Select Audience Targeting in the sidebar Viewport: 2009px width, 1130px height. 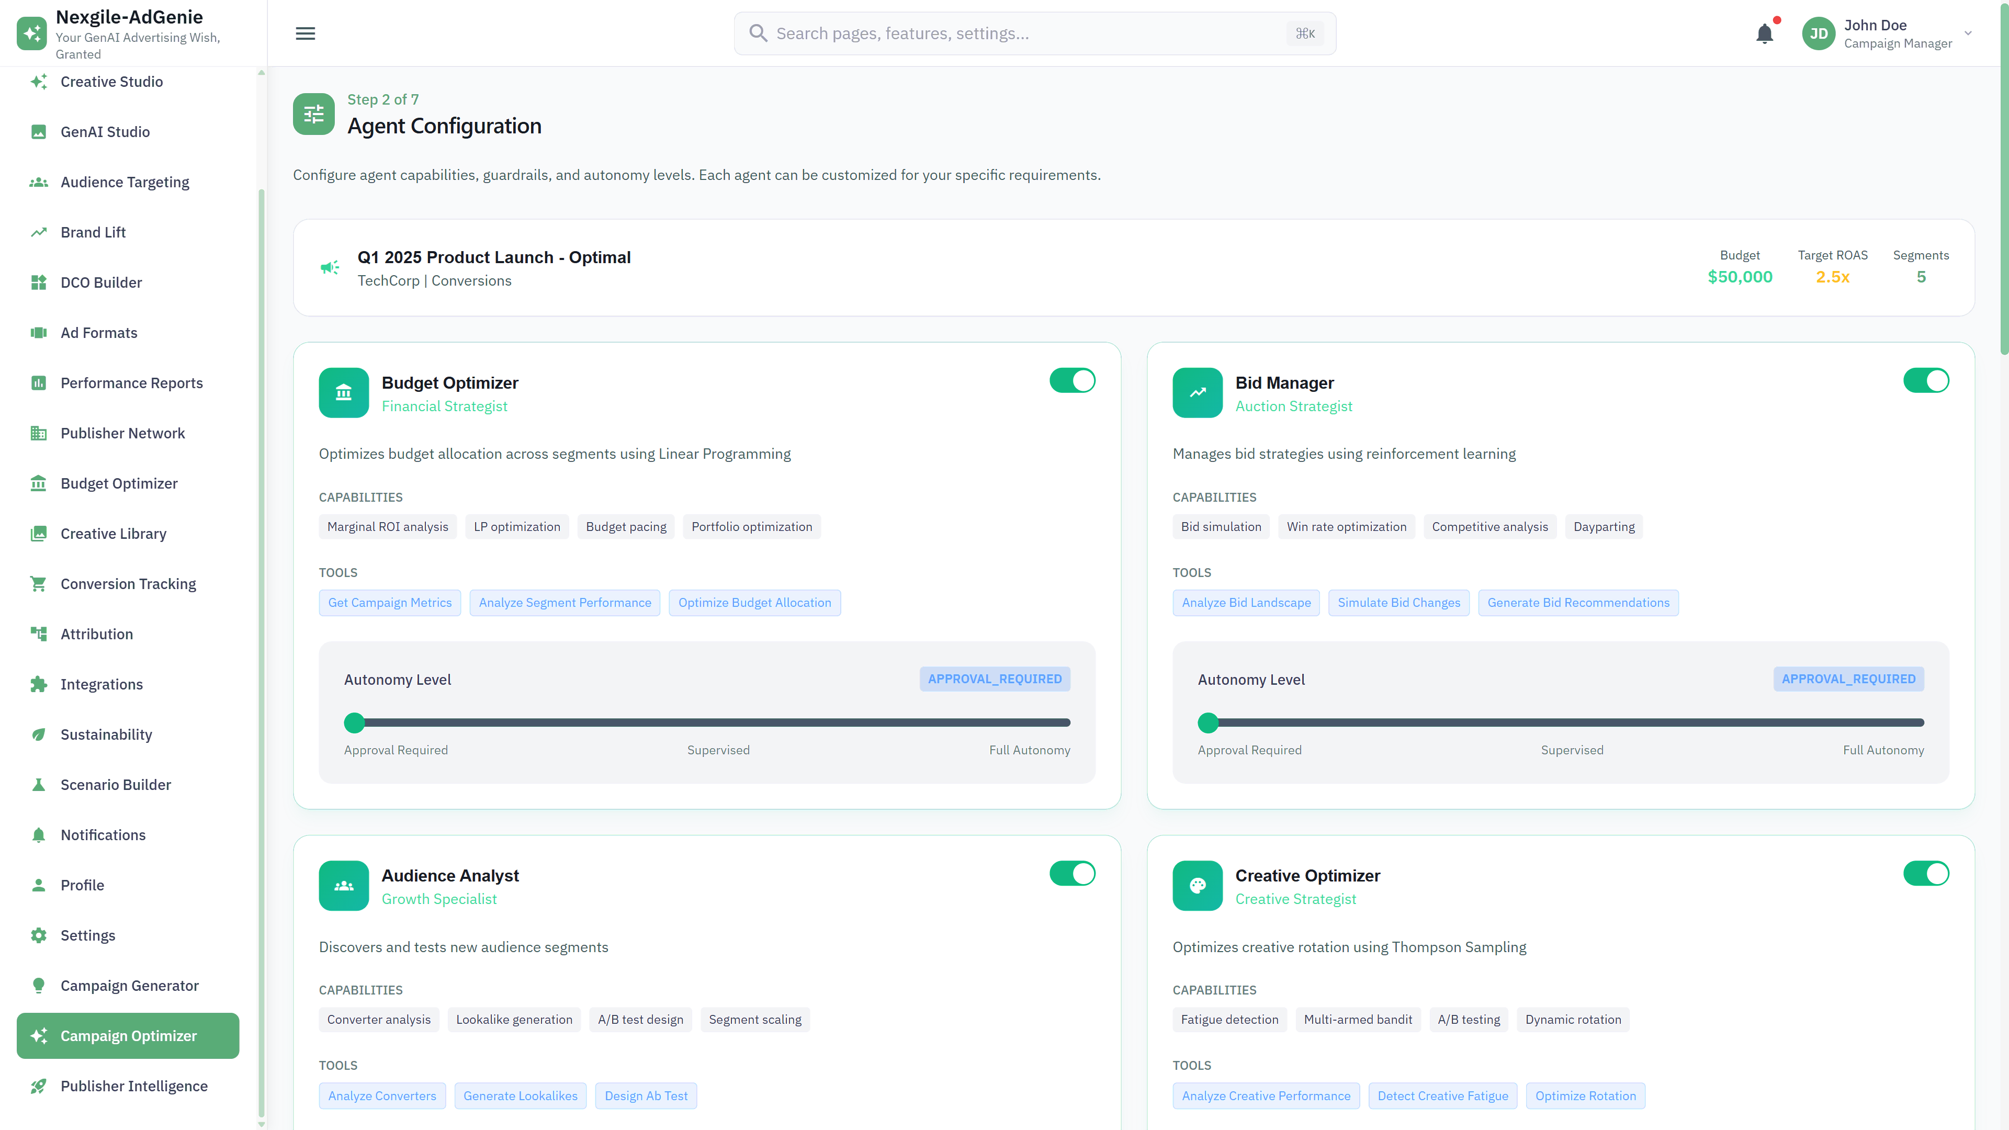point(125,182)
